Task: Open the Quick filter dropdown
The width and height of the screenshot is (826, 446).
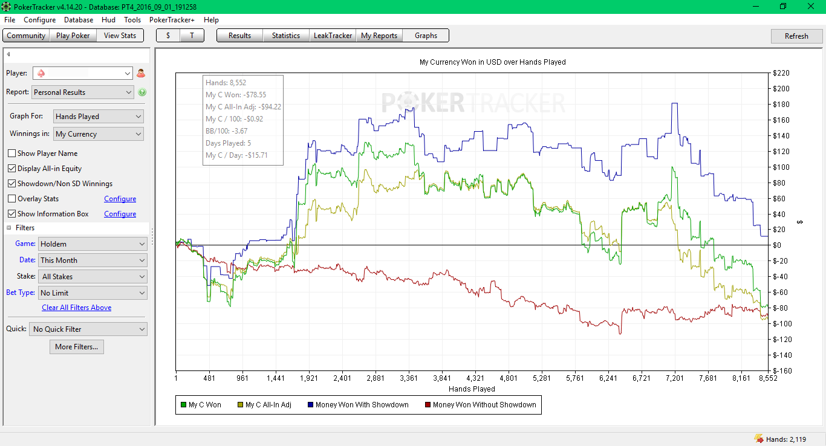Action: coord(88,329)
